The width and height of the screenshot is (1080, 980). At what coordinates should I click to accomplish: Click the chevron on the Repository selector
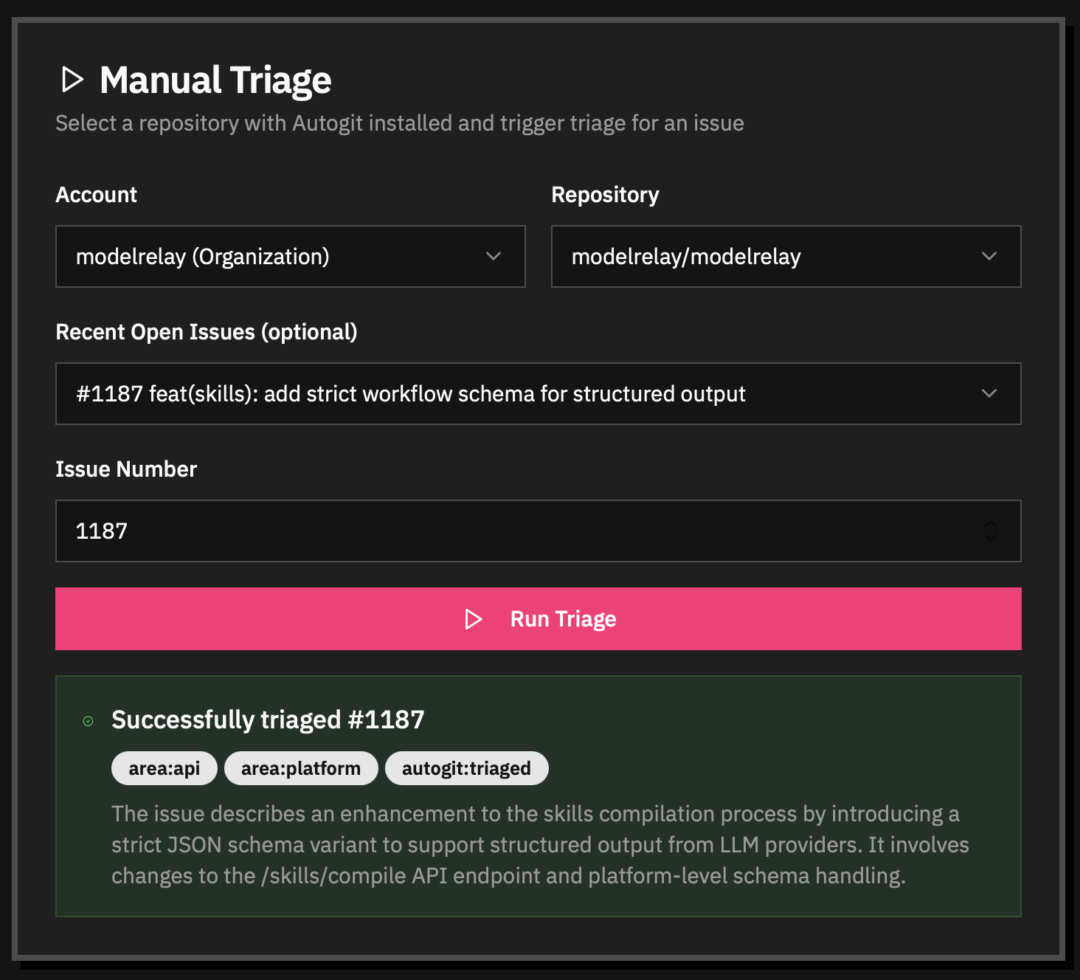990,256
